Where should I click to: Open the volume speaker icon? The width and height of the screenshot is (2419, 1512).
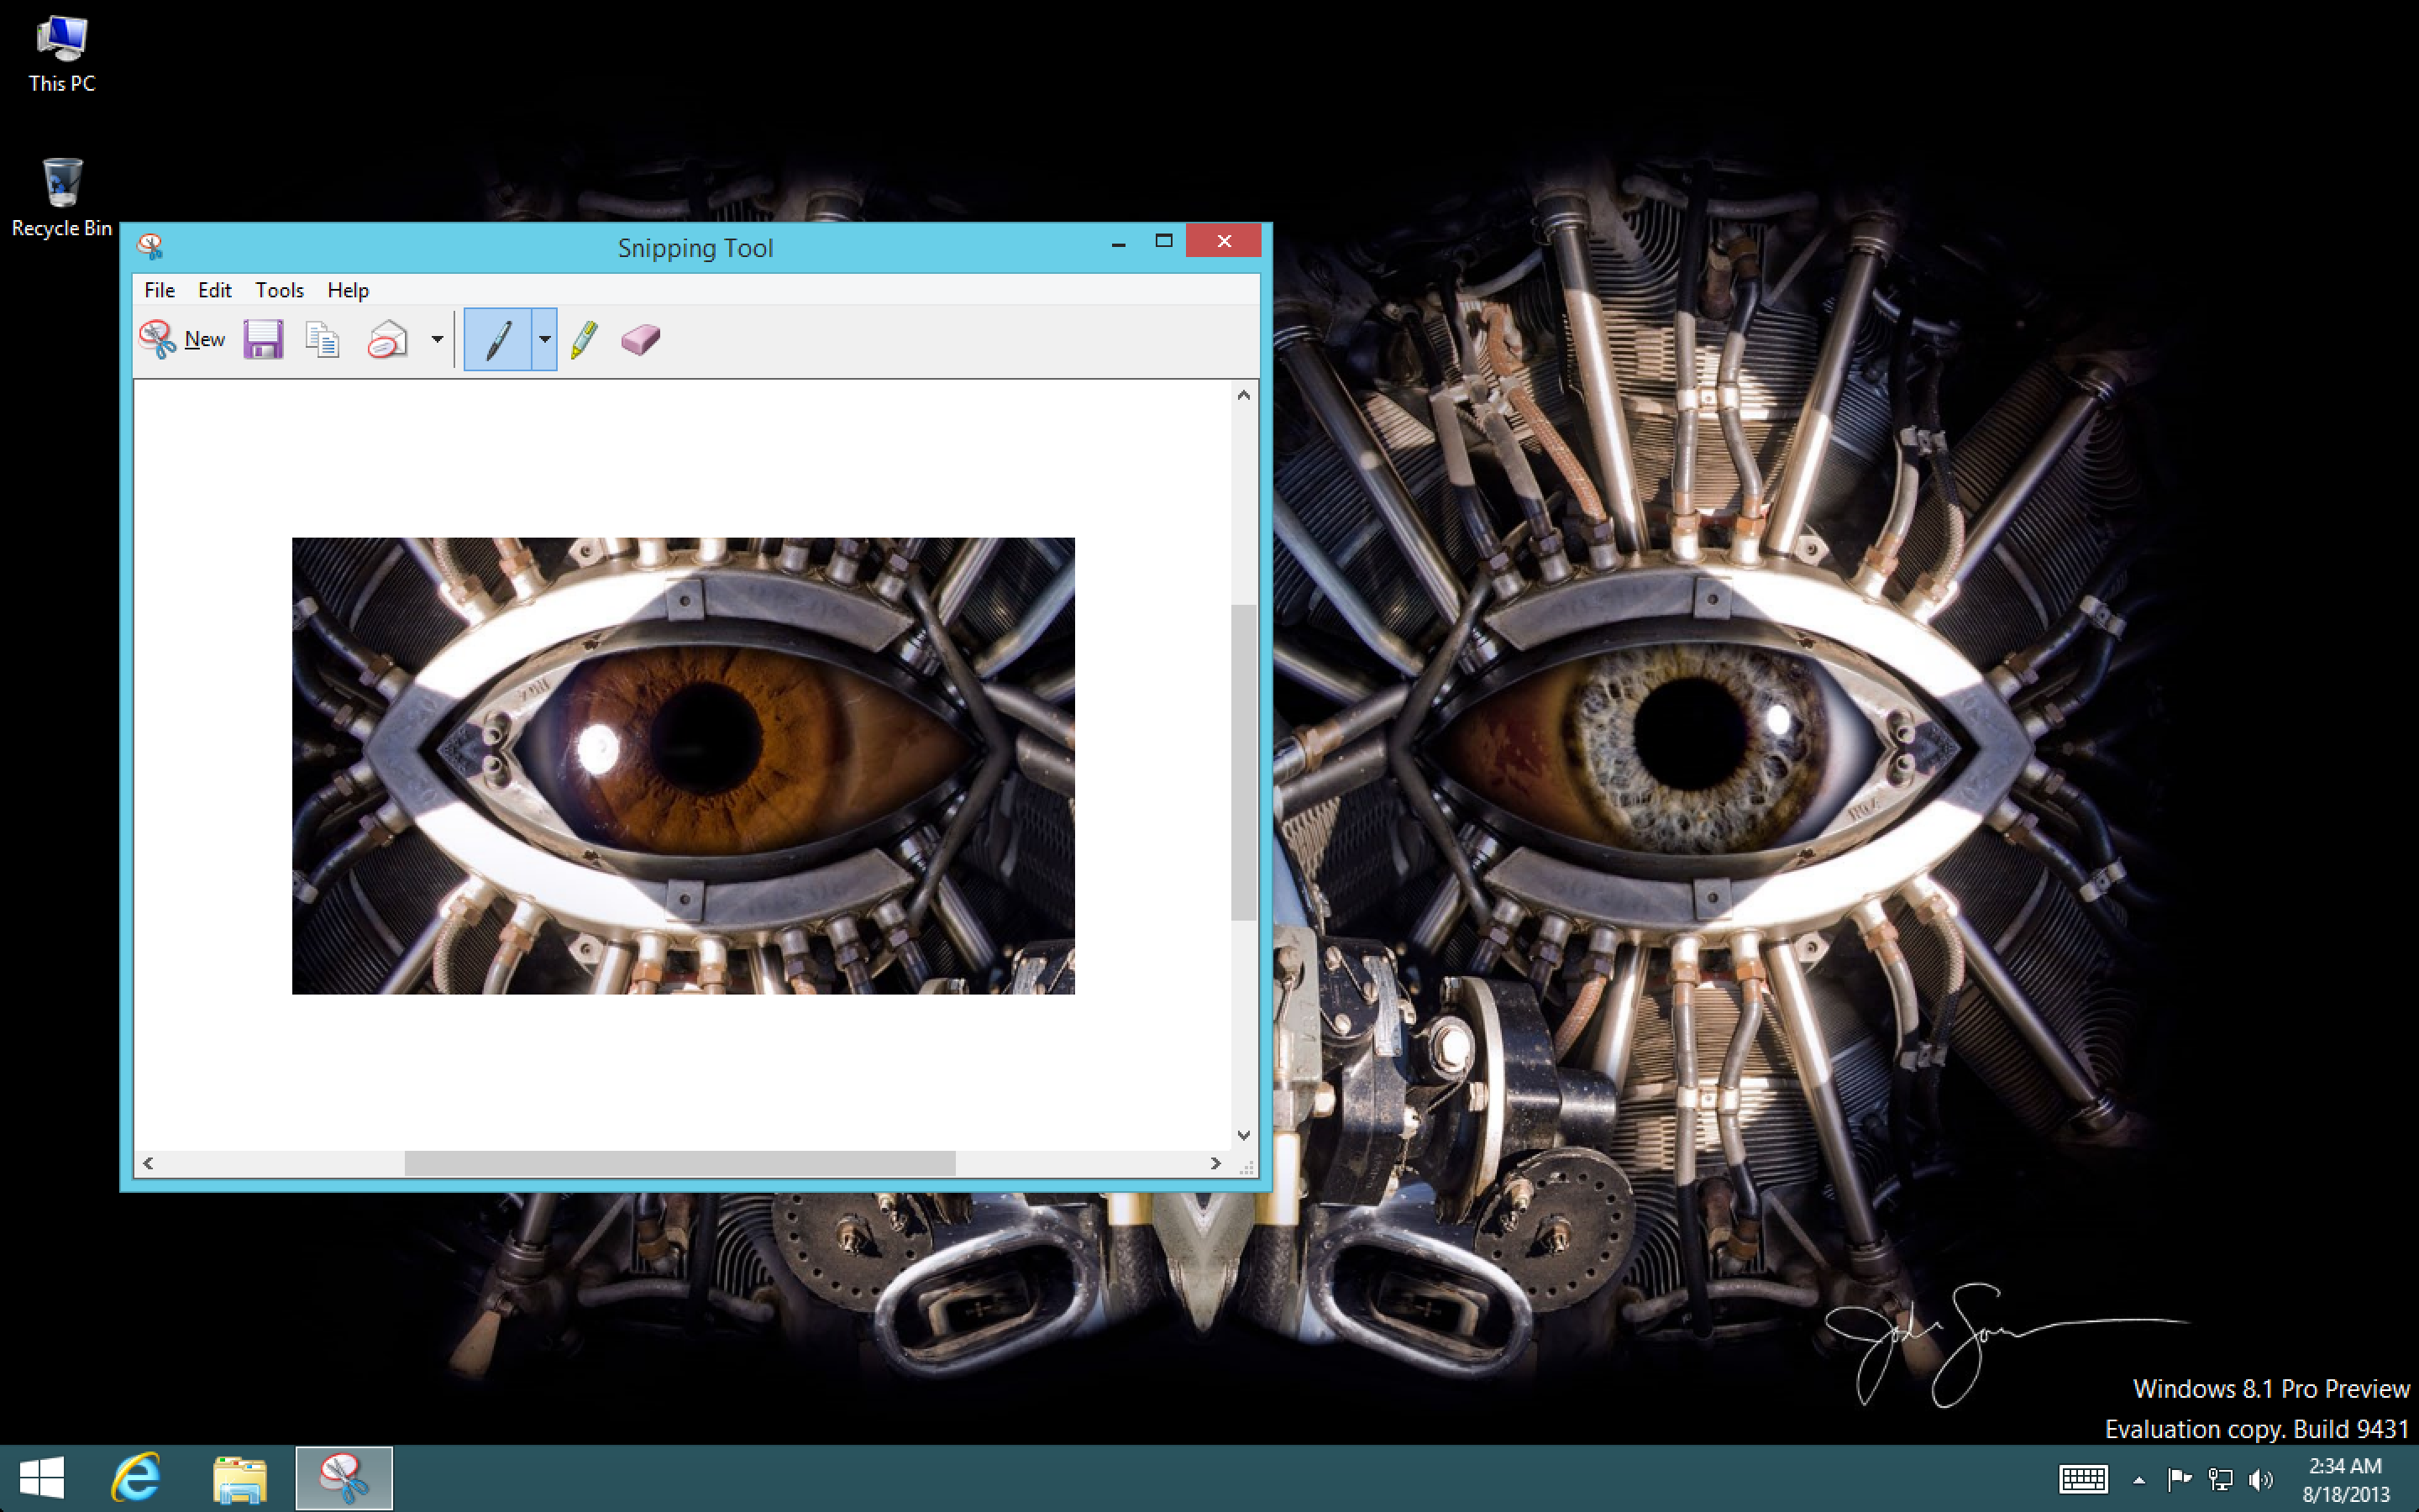pyautogui.click(x=2260, y=1479)
